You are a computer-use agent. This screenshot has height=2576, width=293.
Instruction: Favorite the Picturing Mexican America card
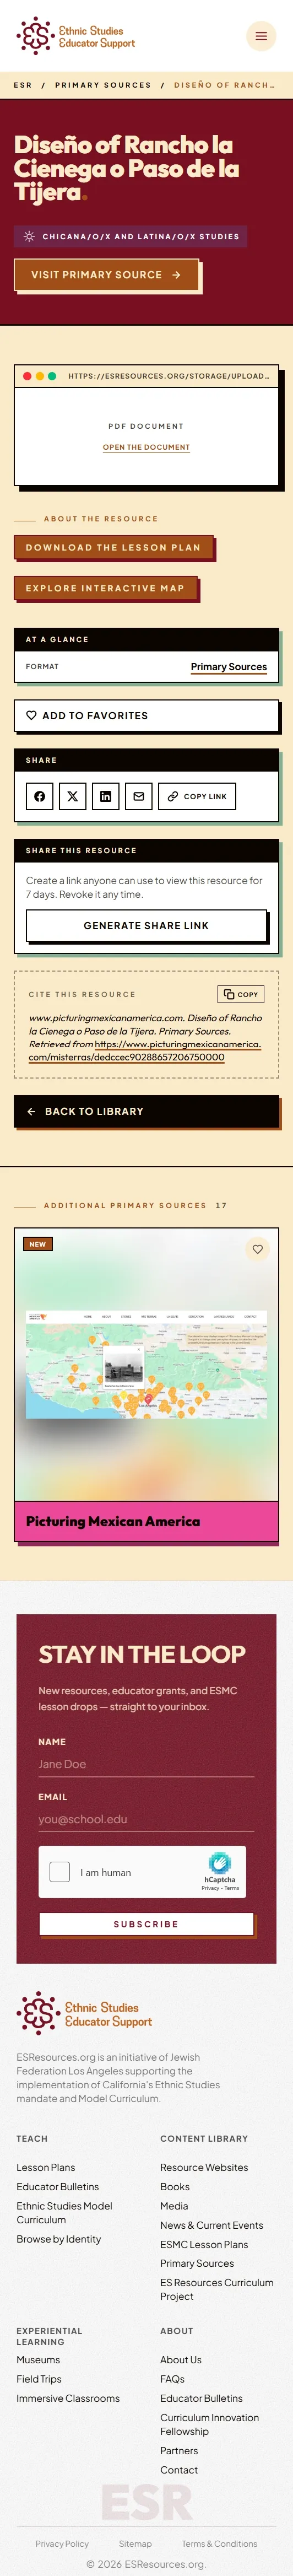click(257, 1249)
